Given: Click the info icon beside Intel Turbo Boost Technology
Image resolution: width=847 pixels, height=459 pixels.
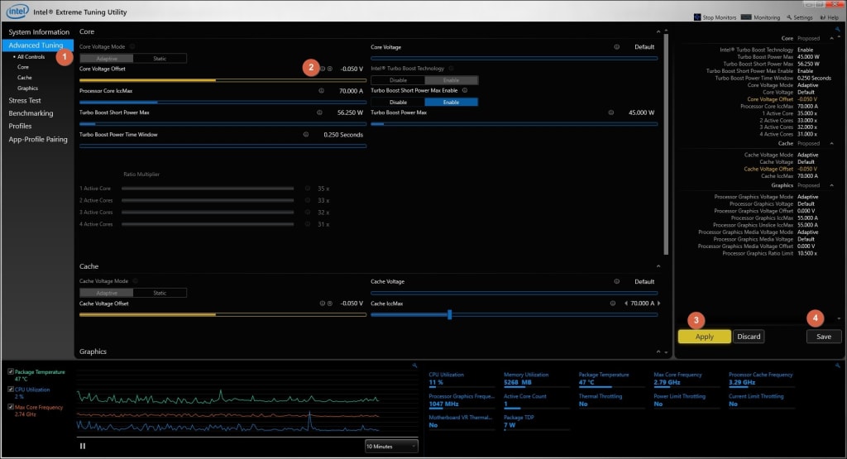Looking at the screenshot, I should 451,68.
